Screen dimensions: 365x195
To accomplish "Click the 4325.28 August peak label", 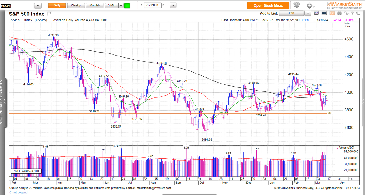I will pyautogui.click(x=162, y=63).
